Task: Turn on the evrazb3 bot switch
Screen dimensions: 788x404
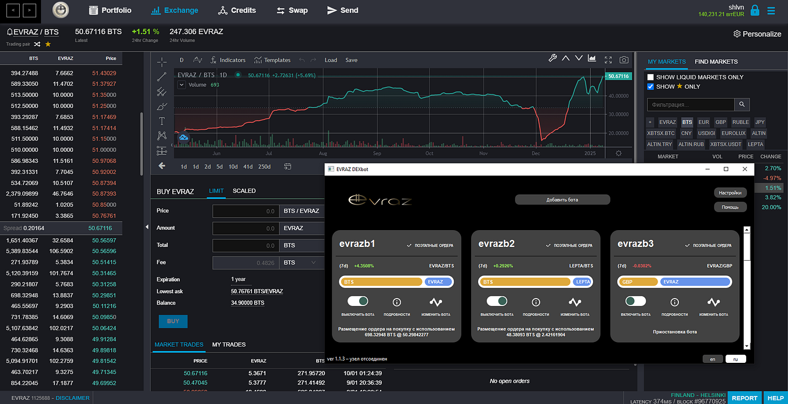Action: tap(636, 301)
